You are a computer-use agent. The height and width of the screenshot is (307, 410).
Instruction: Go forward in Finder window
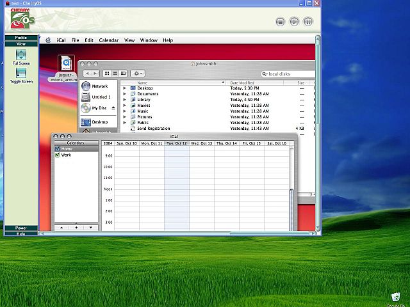(95, 74)
